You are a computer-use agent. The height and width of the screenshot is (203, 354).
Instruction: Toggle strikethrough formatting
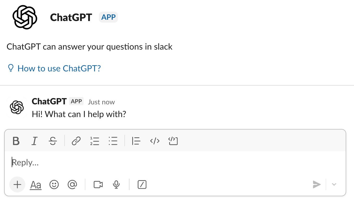(53, 141)
